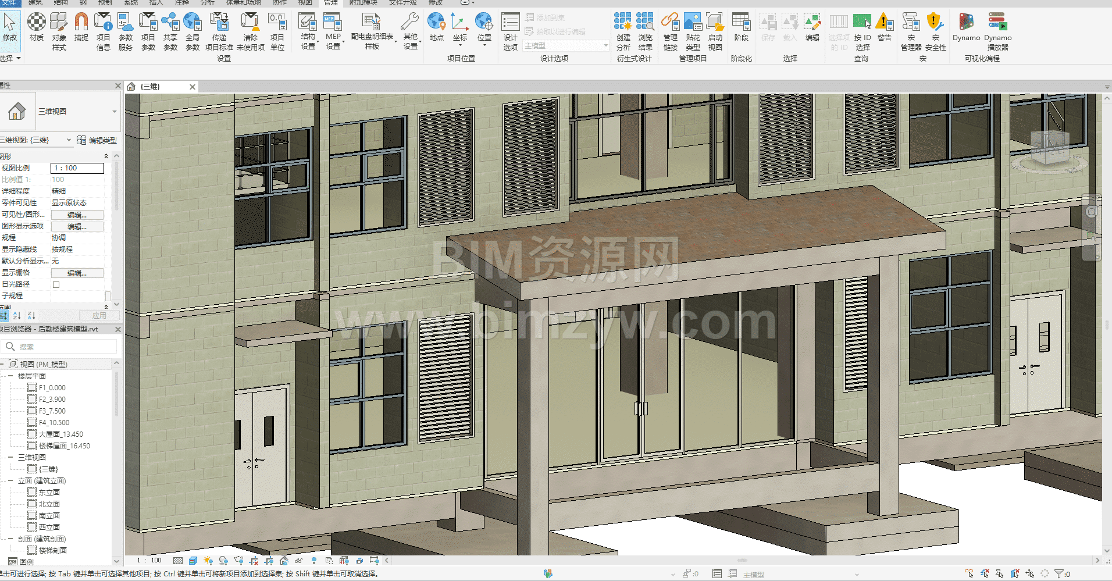Collapse the 楼层平面 tree node

[x=10, y=376]
